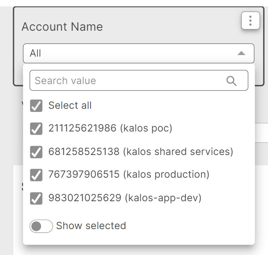
Task: Deselect the 767397906515 account checkbox
Action: 36,175
